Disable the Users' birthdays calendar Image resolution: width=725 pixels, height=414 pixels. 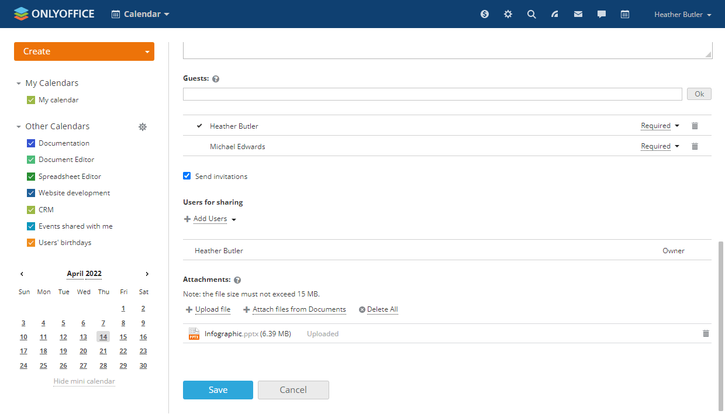pyautogui.click(x=31, y=243)
